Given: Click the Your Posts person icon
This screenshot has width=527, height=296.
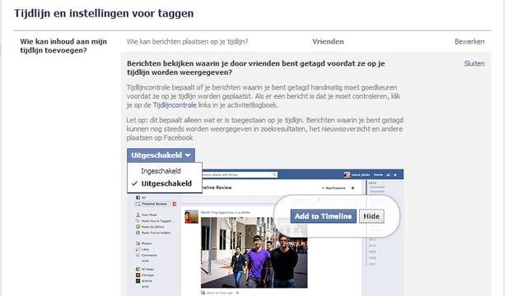Looking at the screenshot, I should (138, 215).
